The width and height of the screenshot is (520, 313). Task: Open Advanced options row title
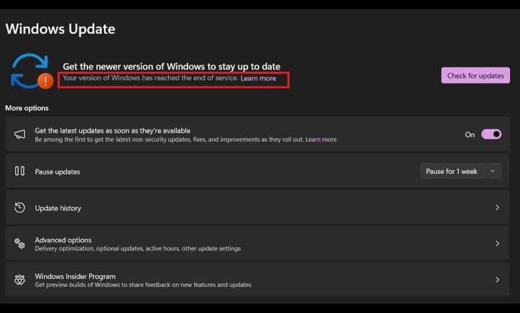(x=63, y=240)
